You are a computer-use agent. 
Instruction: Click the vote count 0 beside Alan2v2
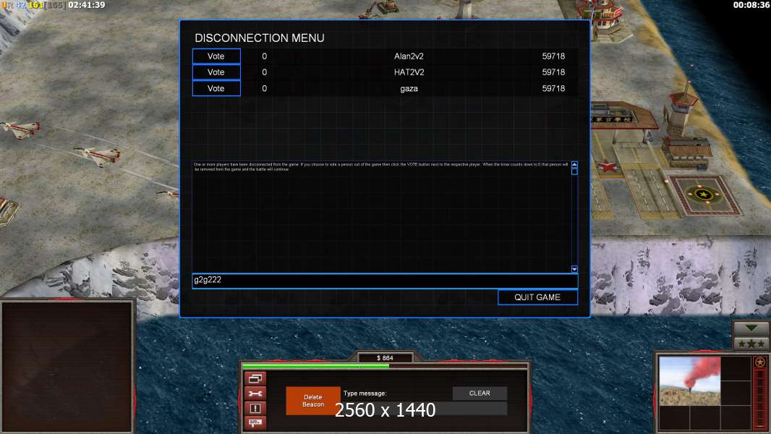pos(265,56)
